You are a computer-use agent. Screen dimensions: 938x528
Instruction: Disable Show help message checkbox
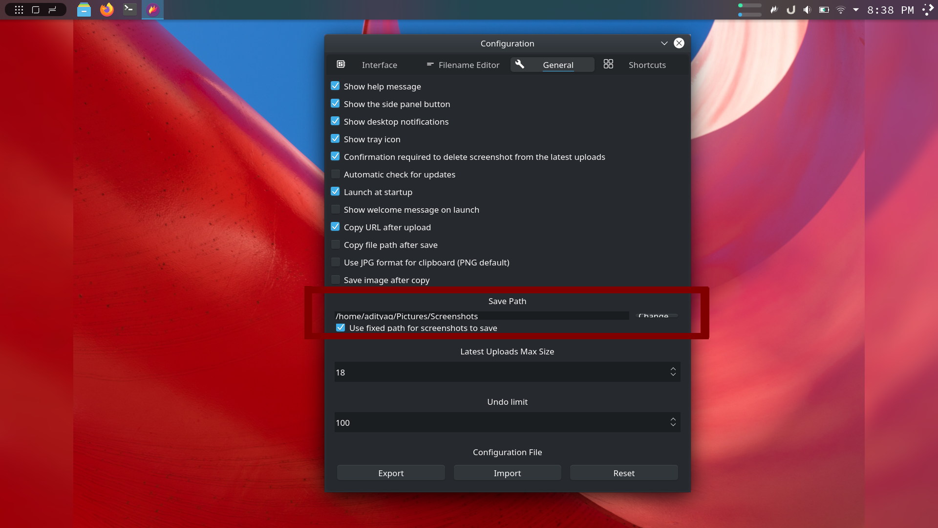(x=335, y=86)
